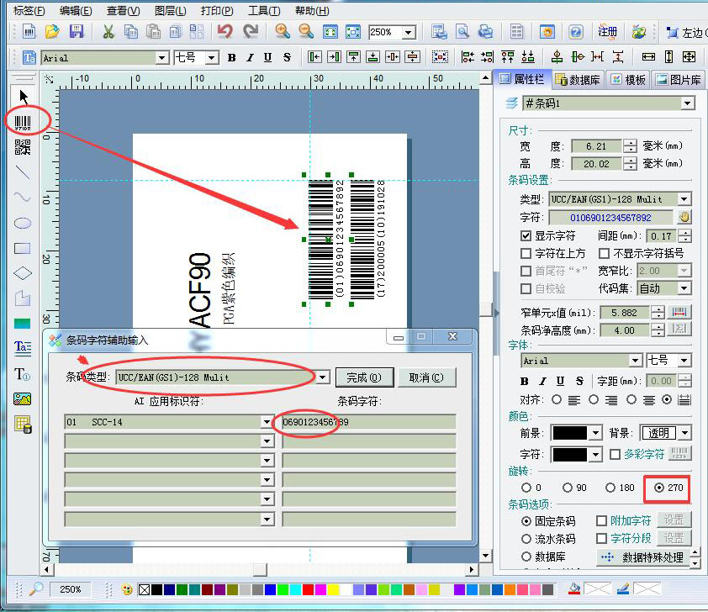Click the 数据特殊处理 button

(644, 557)
